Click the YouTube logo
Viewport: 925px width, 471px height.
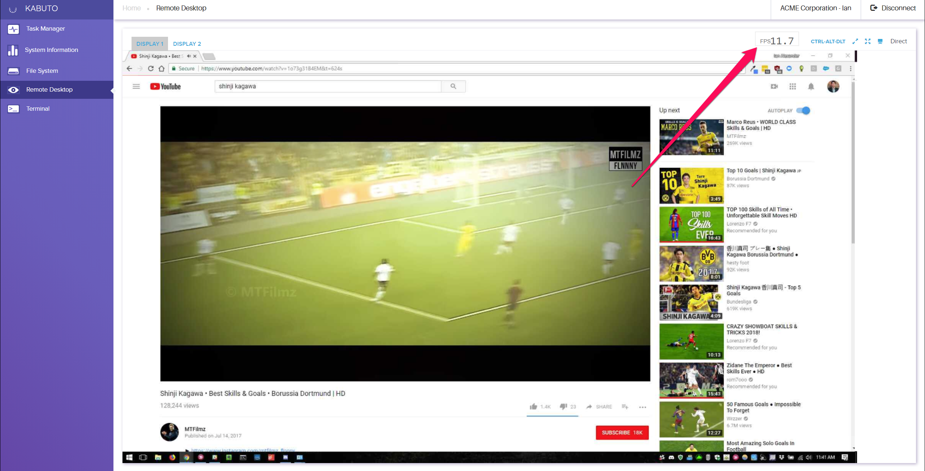pyautogui.click(x=165, y=87)
